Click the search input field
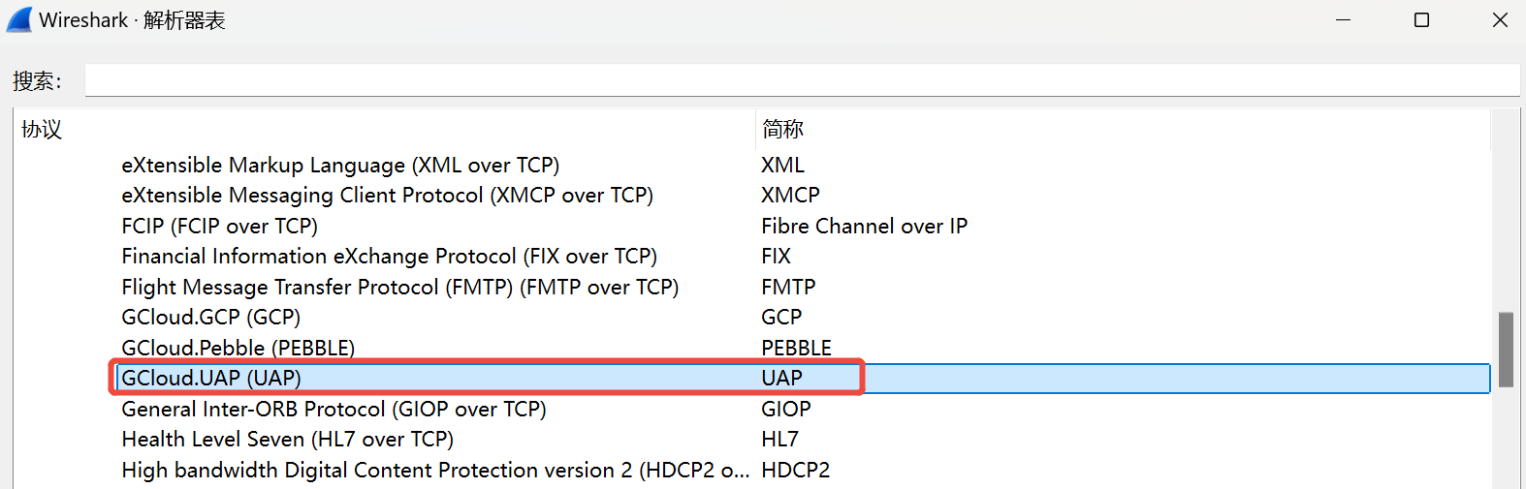 (x=801, y=80)
